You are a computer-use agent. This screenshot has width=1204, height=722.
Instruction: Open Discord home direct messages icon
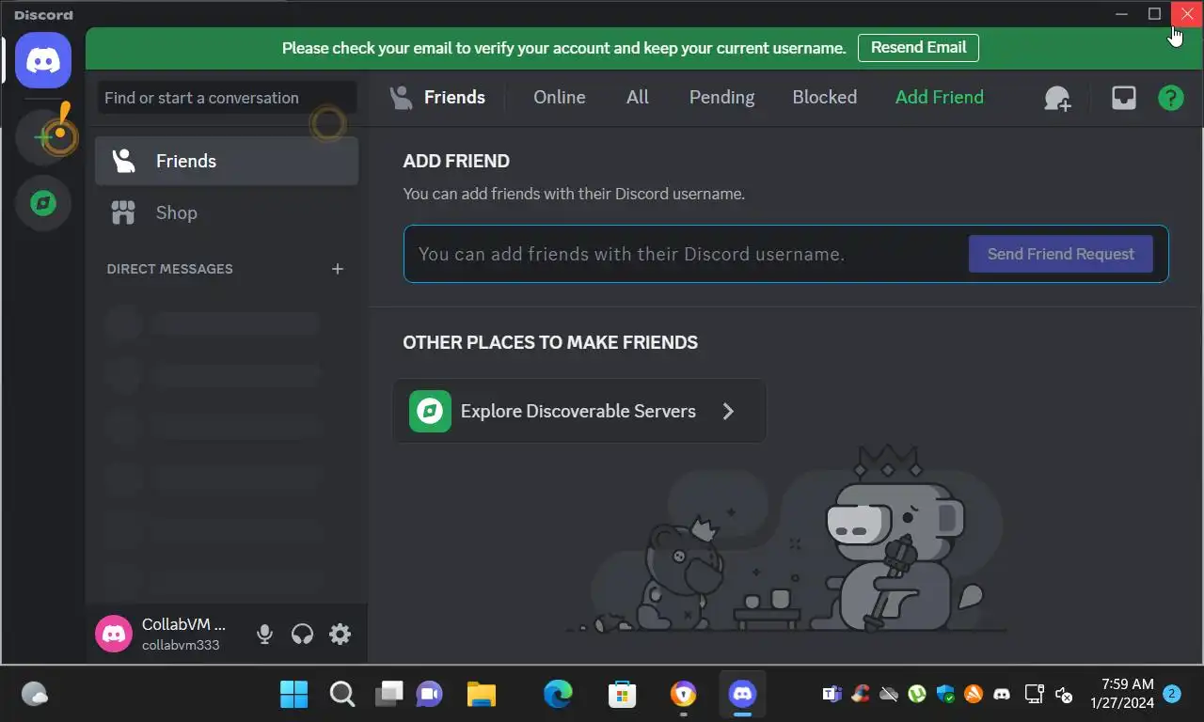click(43, 60)
